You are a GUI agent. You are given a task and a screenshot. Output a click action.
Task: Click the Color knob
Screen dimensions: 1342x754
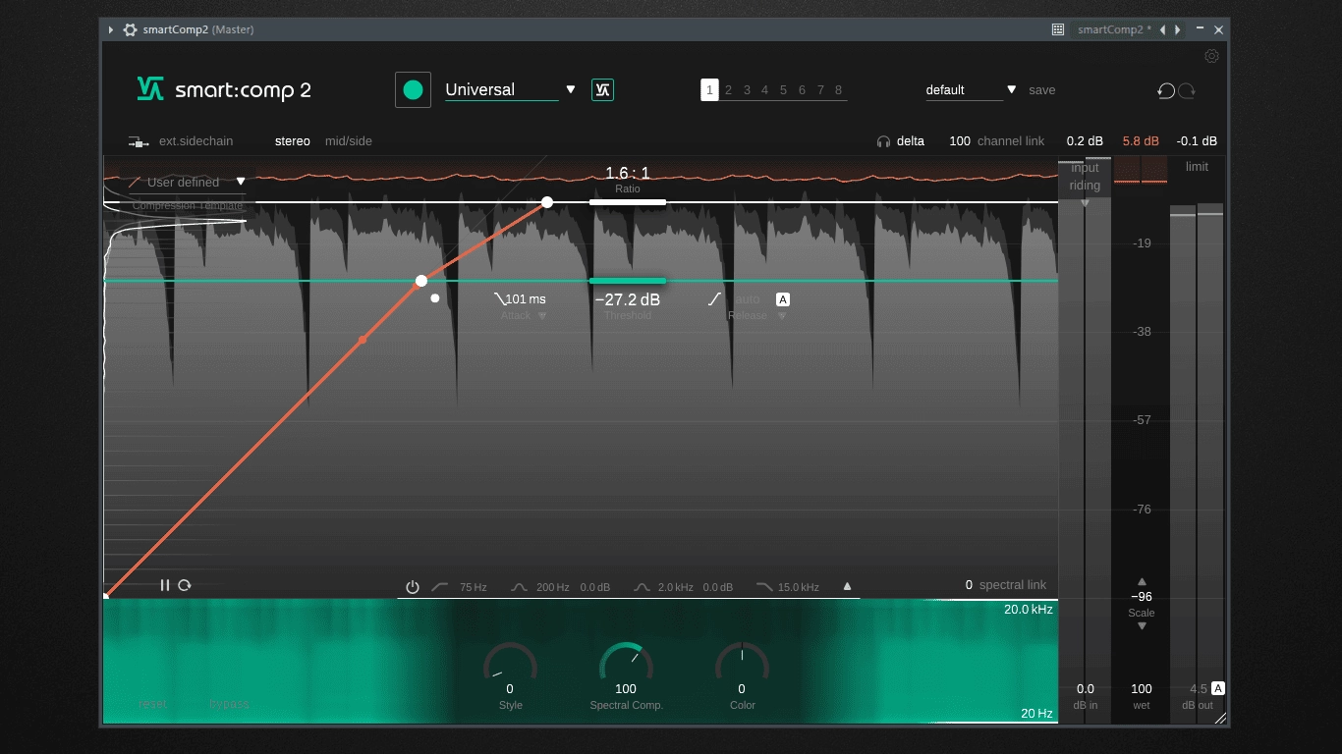pos(742,663)
